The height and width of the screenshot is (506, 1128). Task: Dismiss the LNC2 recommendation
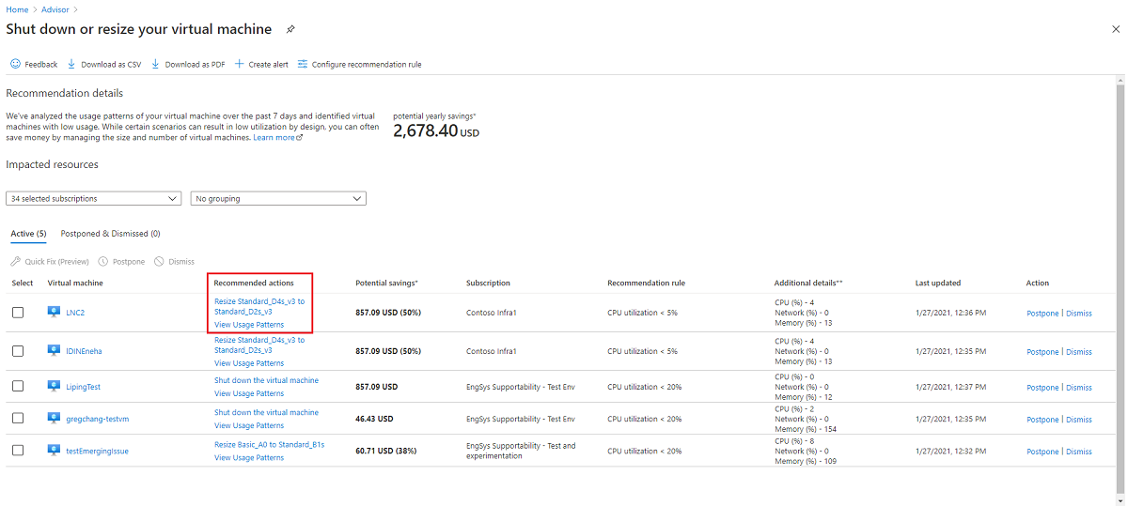coord(1079,313)
